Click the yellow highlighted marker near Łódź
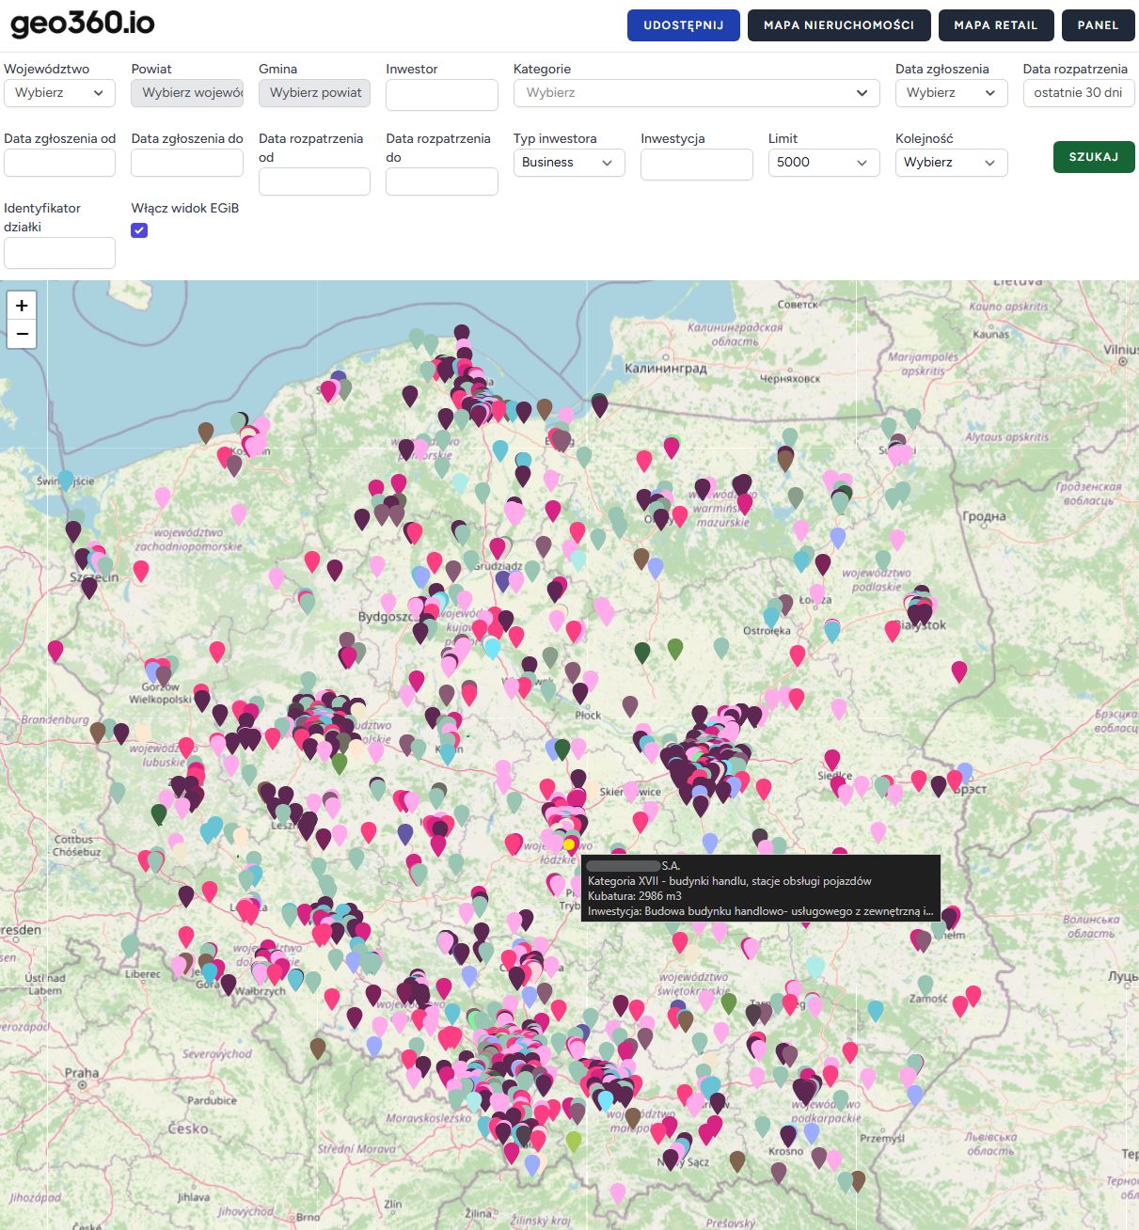 pyautogui.click(x=569, y=844)
